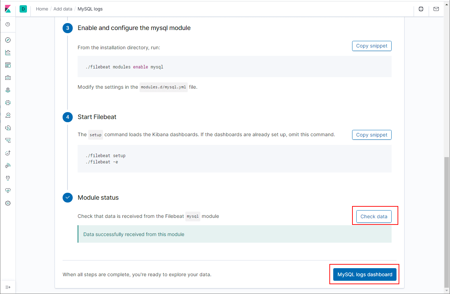Screen dimensions: 450x294
Task: Click the inline 'mysql' code label
Action: [x=193, y=216]
